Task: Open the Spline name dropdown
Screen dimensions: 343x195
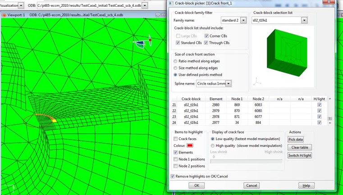Action: pyautogui.click(x=229, y=84)
